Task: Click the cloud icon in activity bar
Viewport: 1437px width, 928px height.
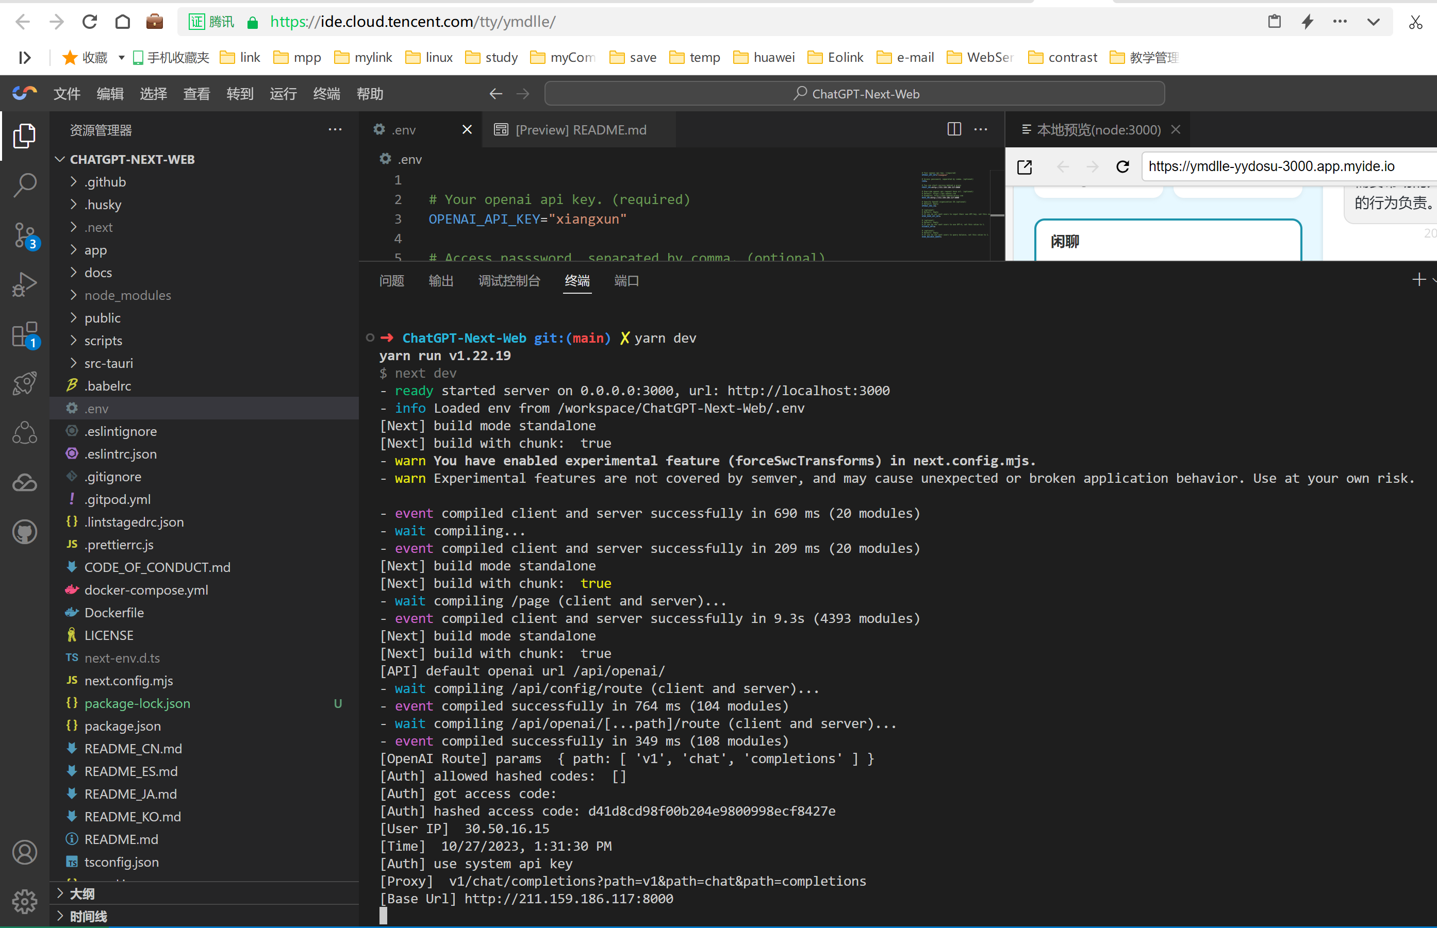Action: 25,482
